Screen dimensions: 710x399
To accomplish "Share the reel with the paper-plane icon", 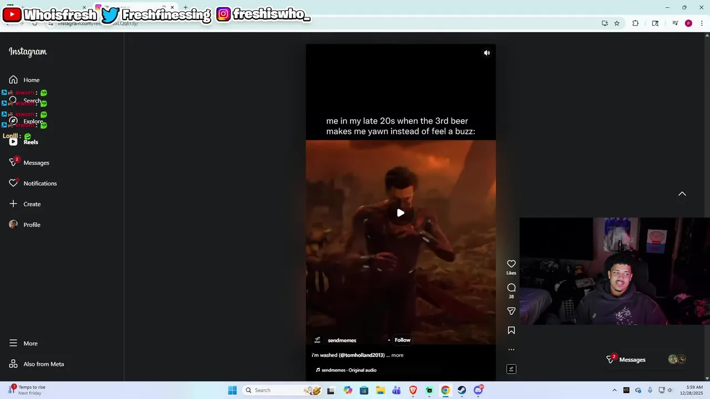I will point(511,311).
